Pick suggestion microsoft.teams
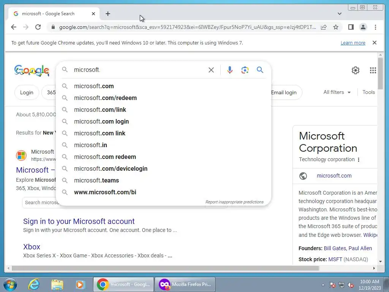The width and height of the screenshot is (389, 292). [163, 181]
